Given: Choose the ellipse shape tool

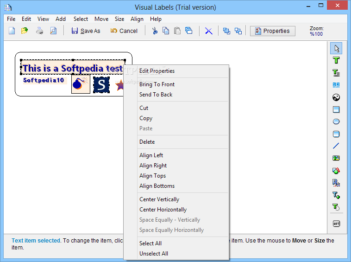Looking at the screenshot, I should pyautogui.click(x=336, y=121).
